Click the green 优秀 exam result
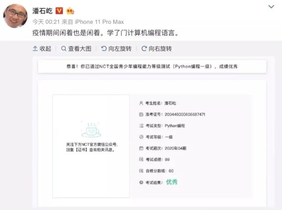Viewport: 282px width, 210px height. (x=172, y=182)
